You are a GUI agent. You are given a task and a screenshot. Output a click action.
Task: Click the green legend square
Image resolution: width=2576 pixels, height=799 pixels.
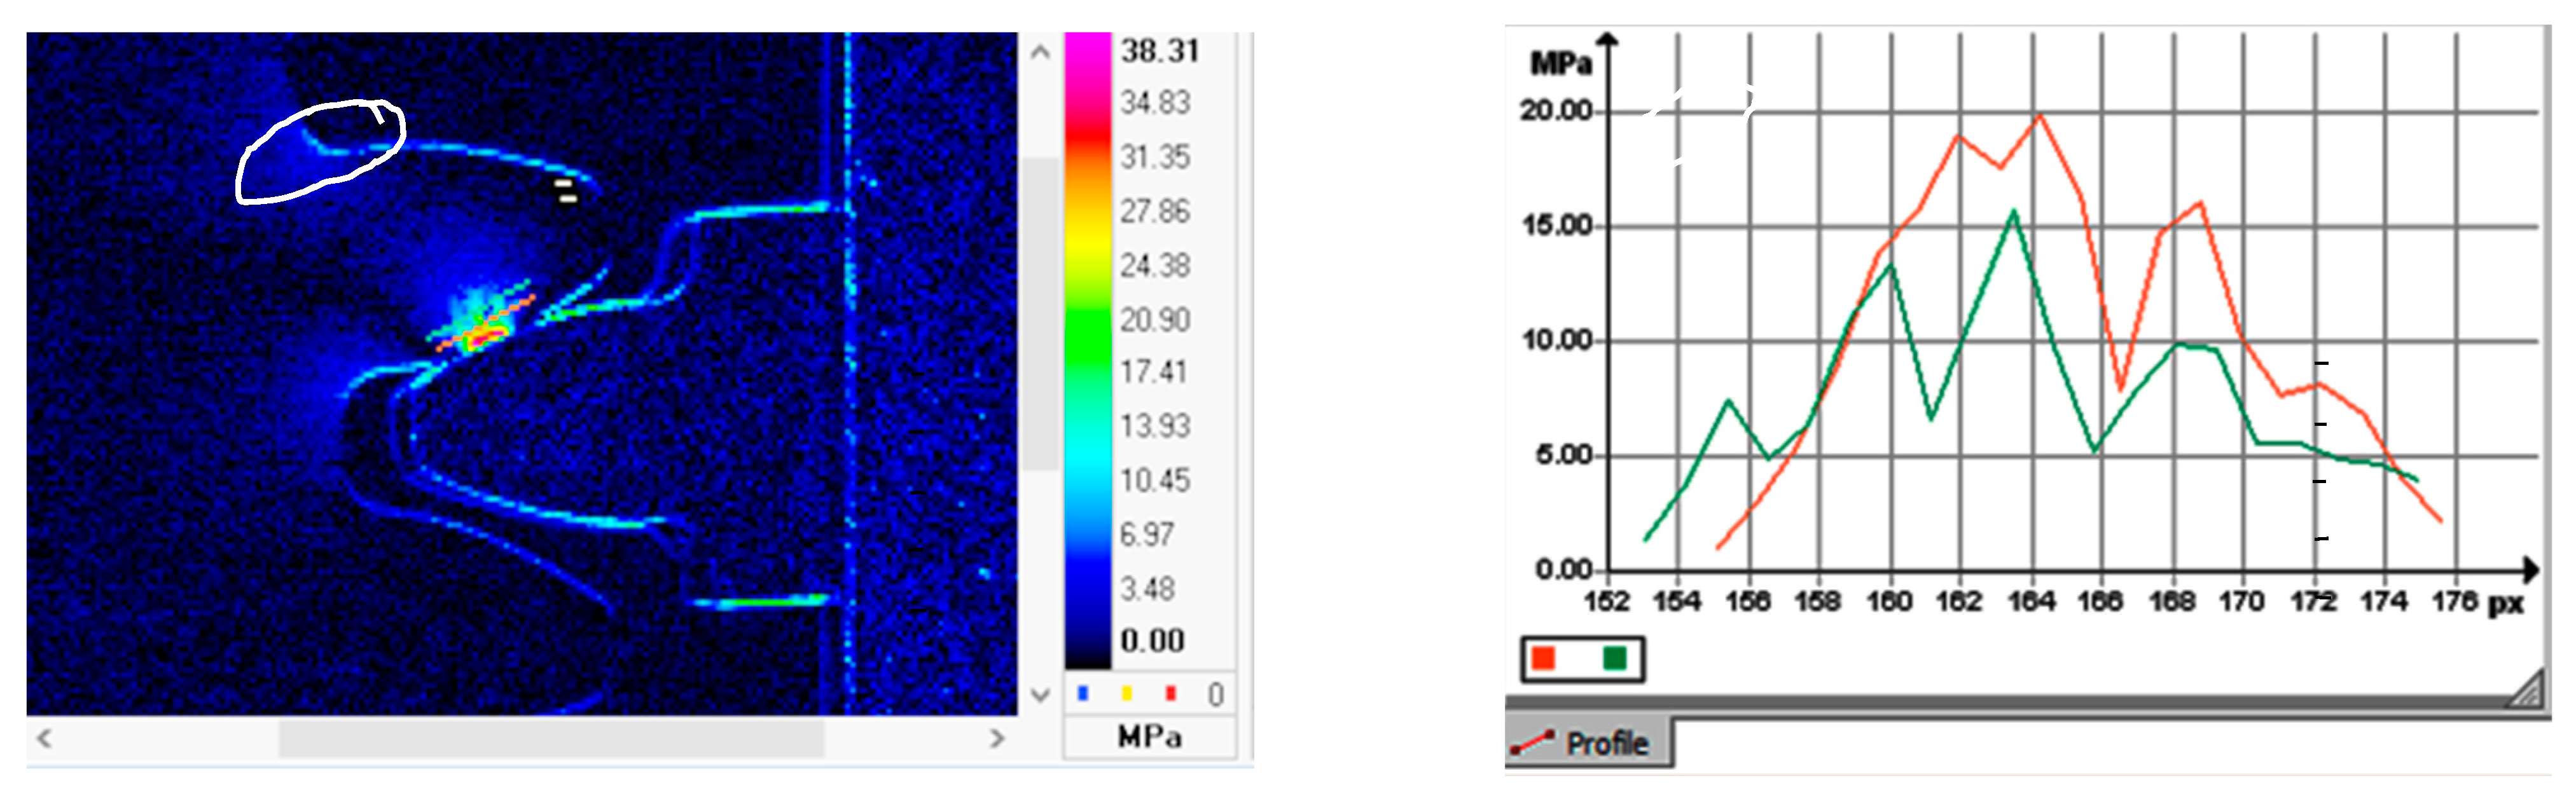[x=1614, y=658]
